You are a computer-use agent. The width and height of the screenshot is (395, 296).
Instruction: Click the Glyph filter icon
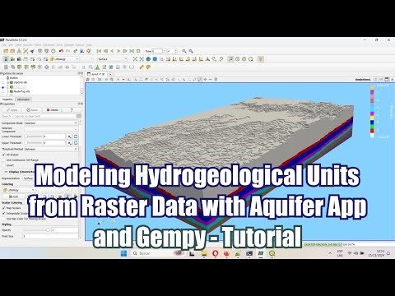[47, 67]
